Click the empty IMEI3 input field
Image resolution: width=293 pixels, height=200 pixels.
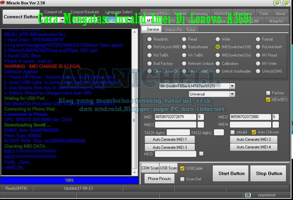click(x=175, y=124)
